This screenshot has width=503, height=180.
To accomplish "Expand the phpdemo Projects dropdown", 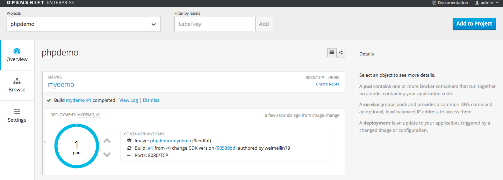I will pos(84,24).
